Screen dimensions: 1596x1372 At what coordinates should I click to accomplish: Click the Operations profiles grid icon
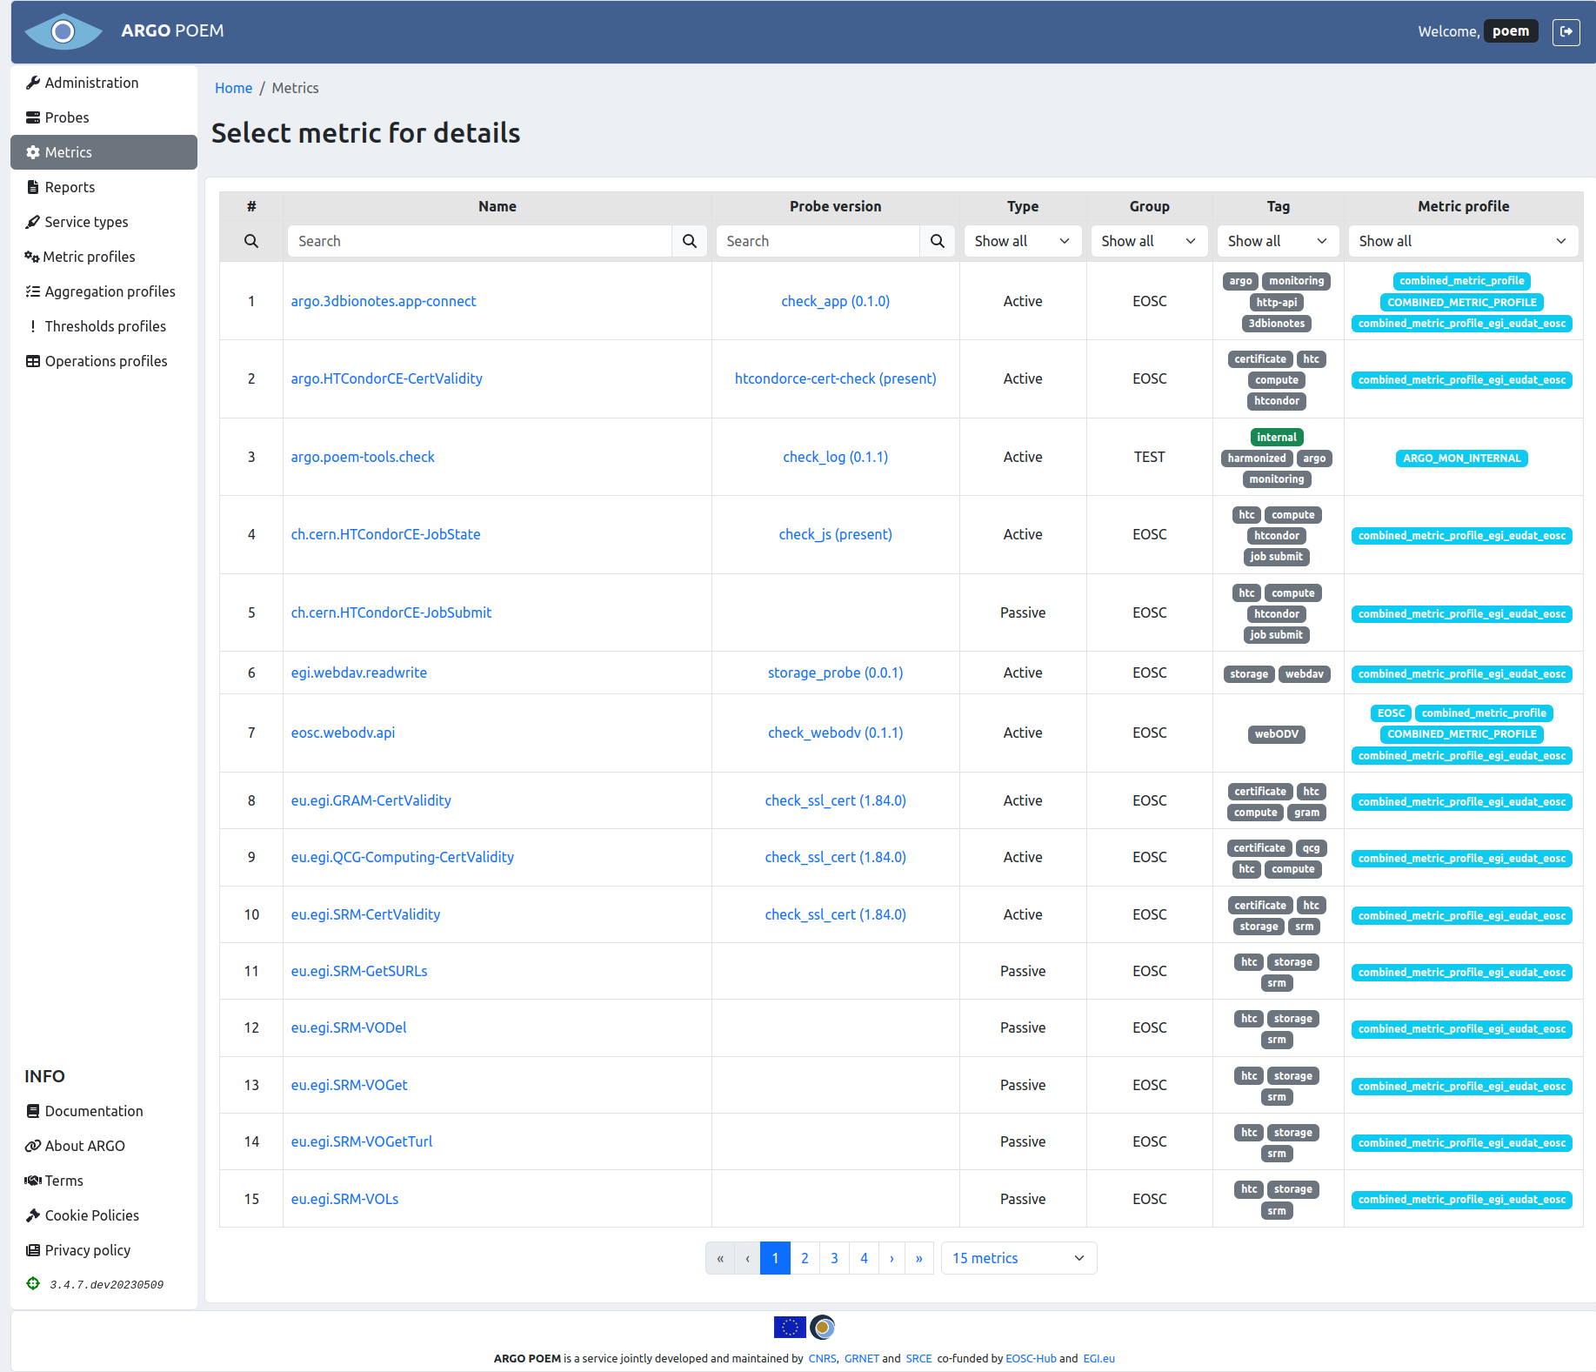[33, 361]
